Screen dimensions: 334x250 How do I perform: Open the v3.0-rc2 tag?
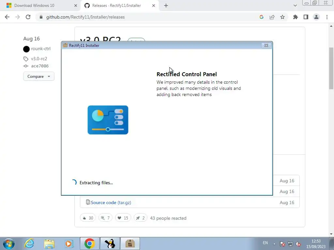click(39, 59)
